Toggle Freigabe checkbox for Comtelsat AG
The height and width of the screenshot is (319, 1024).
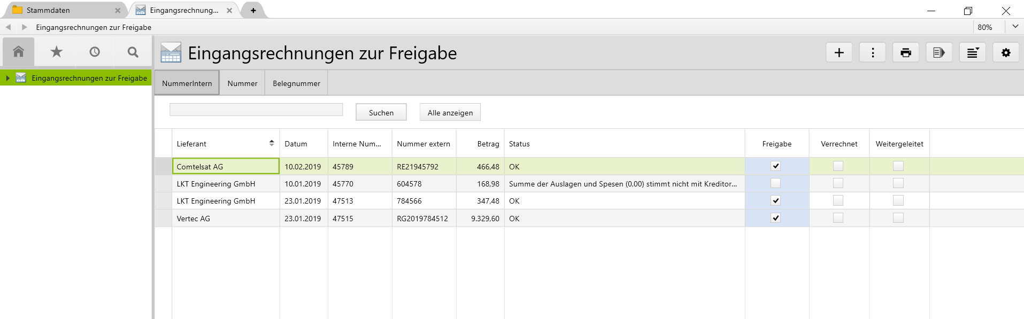pos(776,166)
